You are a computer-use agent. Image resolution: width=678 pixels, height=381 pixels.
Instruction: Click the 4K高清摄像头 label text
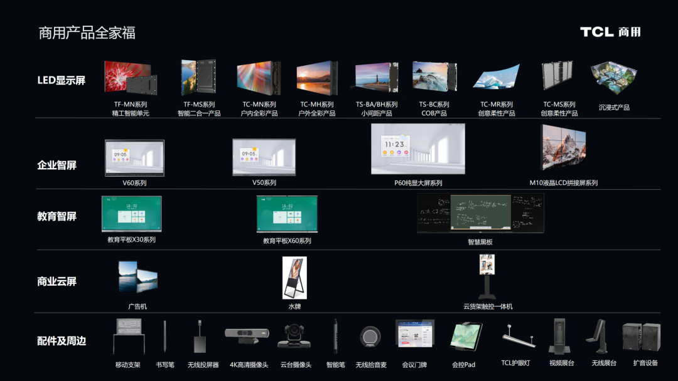[249, 365]
